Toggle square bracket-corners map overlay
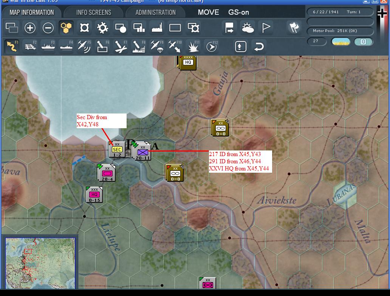 (x=84, y=28)
